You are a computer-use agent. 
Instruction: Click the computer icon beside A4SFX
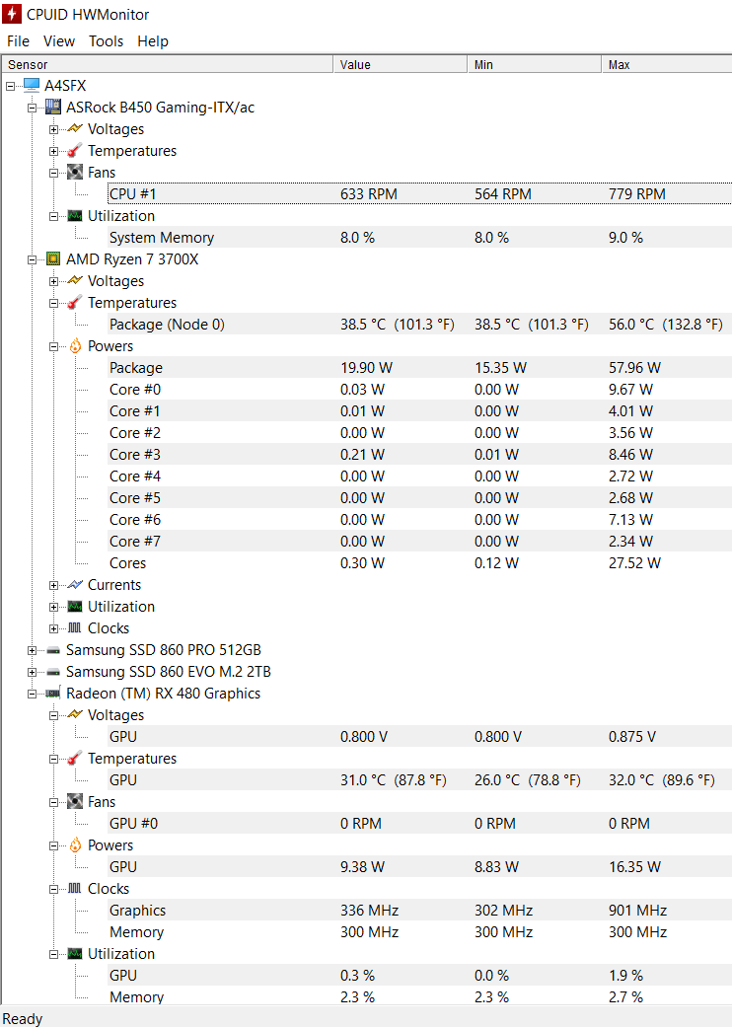point(32,85)
